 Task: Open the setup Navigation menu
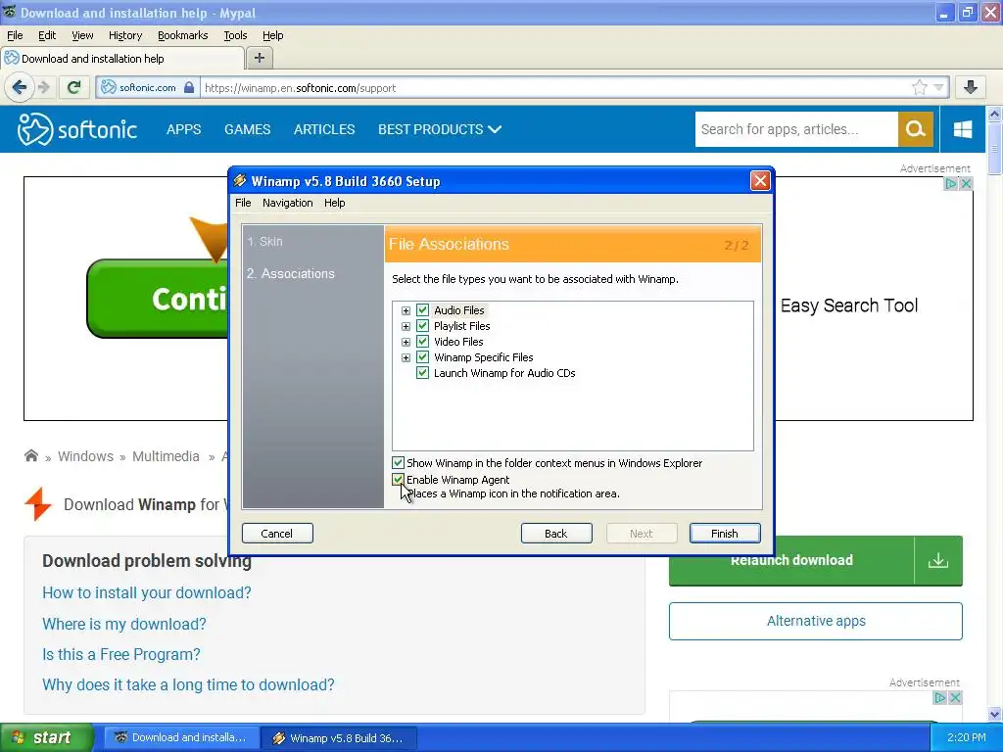[287, 203]
